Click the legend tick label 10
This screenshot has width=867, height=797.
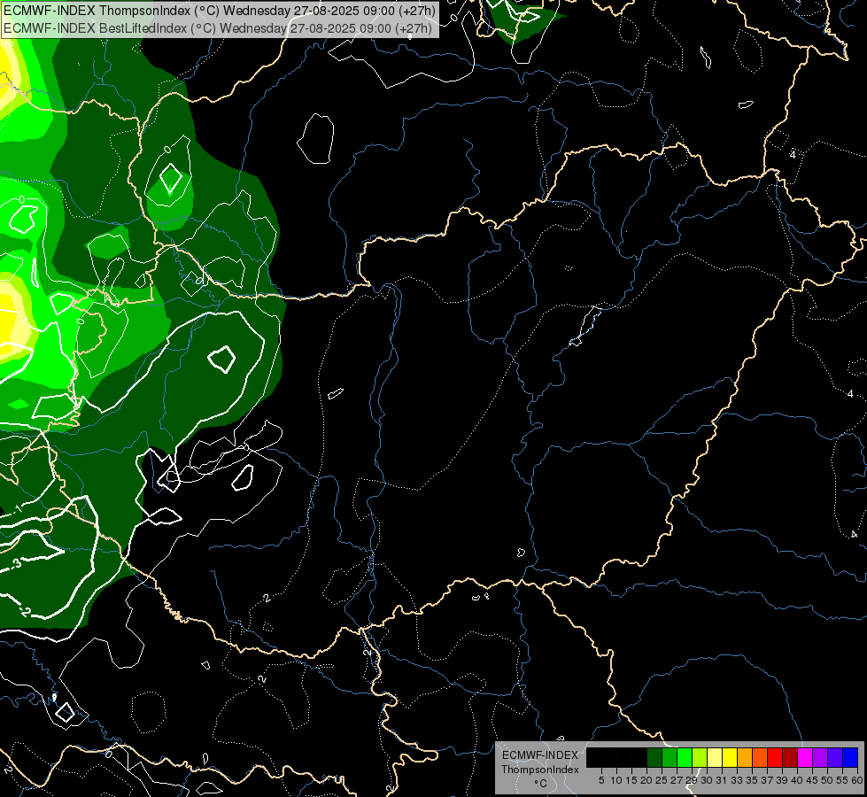point(616,780)
